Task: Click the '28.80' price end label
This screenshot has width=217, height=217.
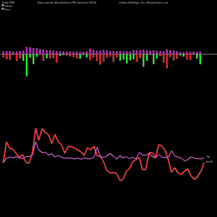Action: pyautogui.click(x=209, y=162)
